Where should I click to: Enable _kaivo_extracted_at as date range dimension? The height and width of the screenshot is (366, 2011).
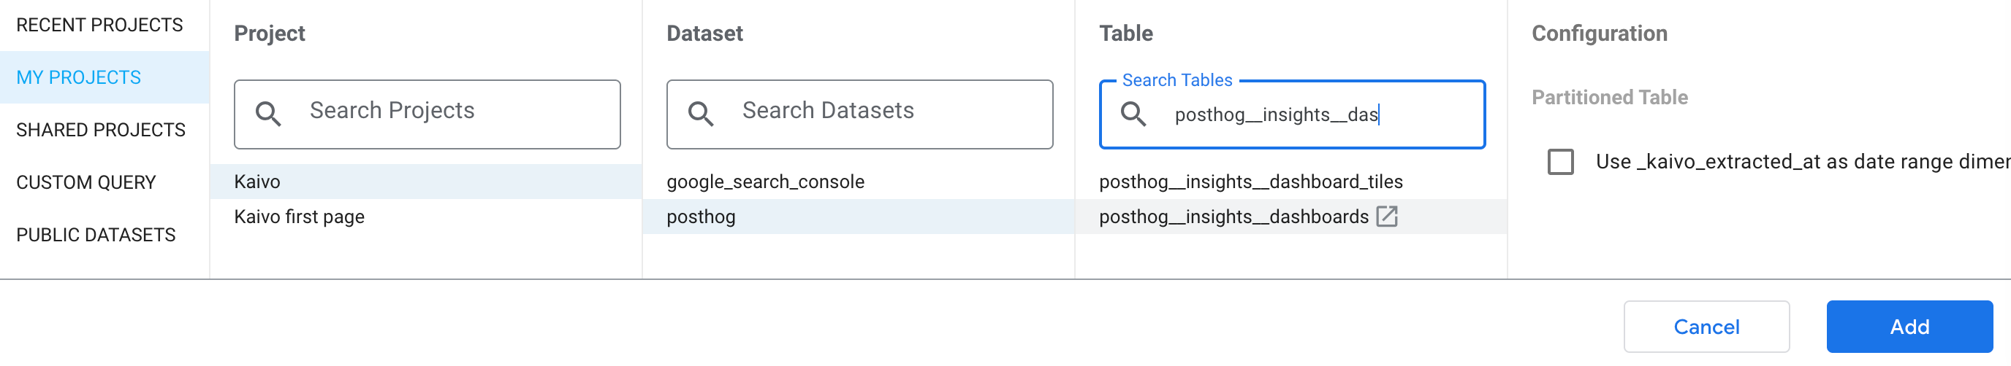click(x=1561, y=161)
